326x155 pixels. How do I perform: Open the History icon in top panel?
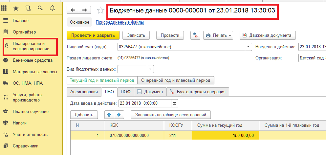pyautogui.click(x=28, y=8)
